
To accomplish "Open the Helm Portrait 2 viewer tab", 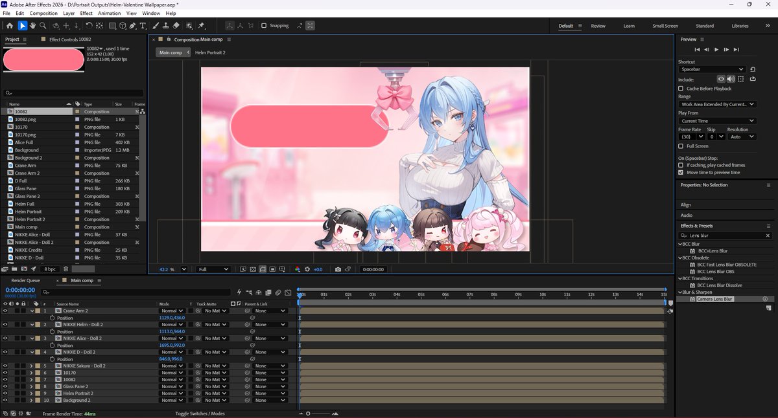I will coord(210,52).
